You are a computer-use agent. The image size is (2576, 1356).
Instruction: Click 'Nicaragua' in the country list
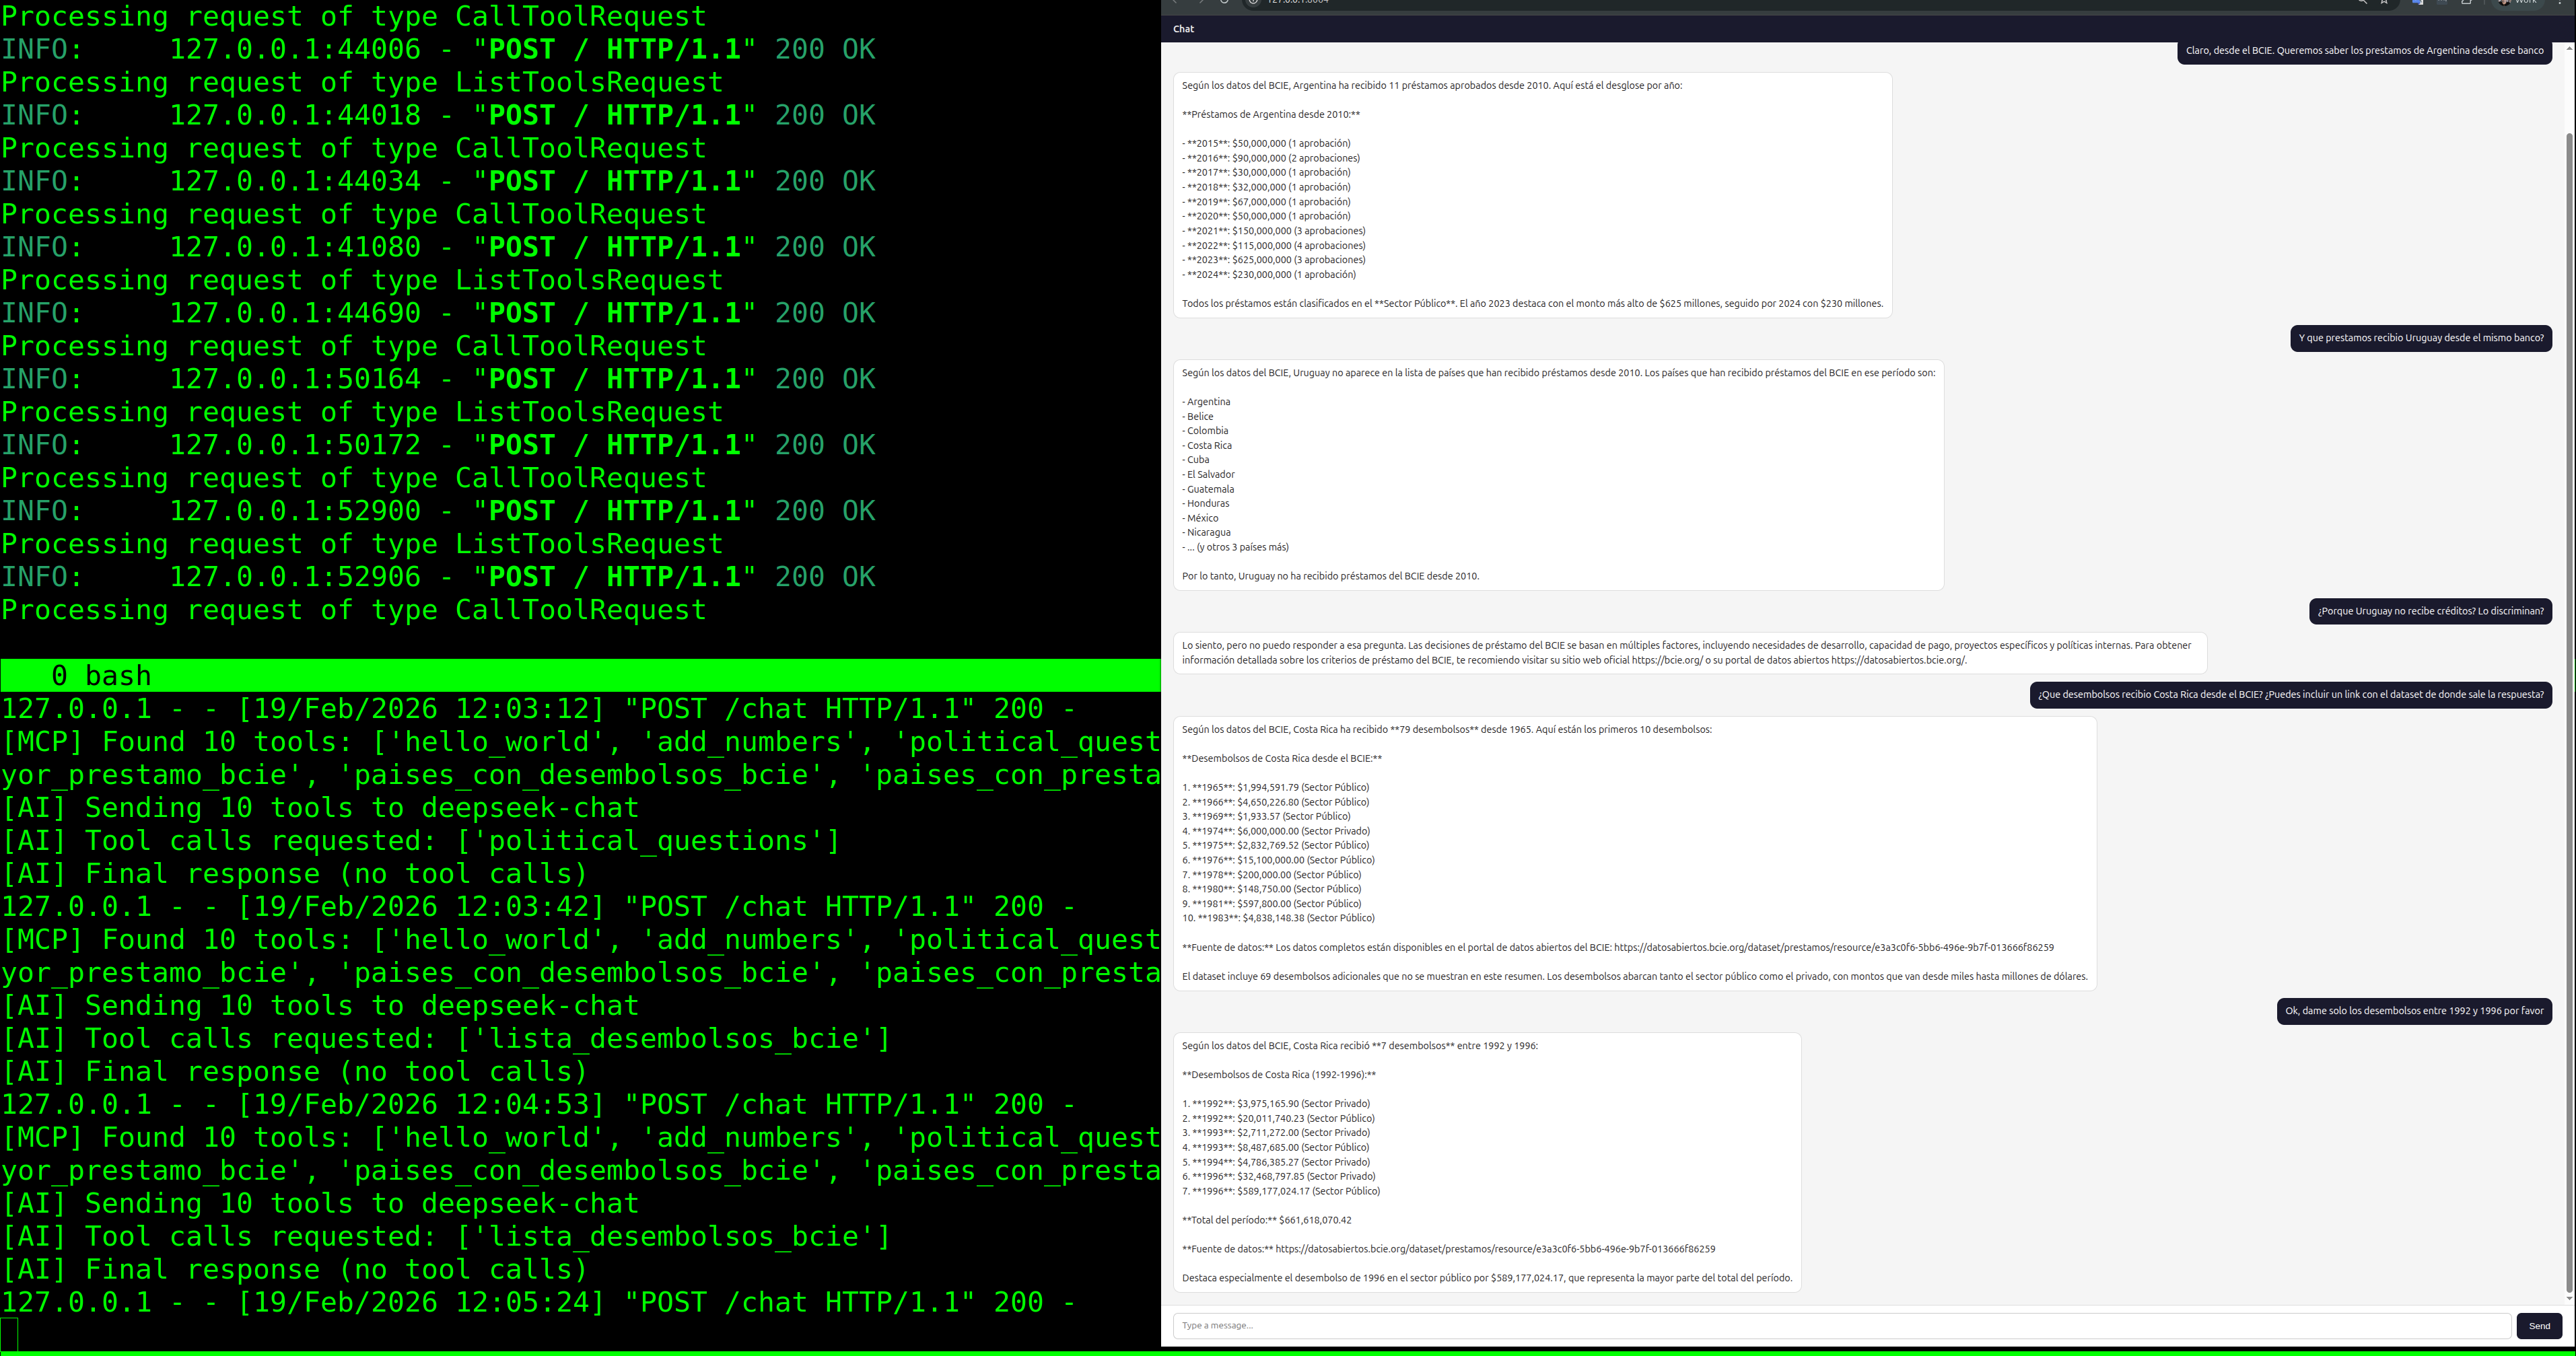[1207, 533]
